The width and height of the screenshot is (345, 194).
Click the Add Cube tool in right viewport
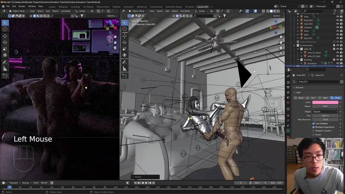tap(125, 76)
